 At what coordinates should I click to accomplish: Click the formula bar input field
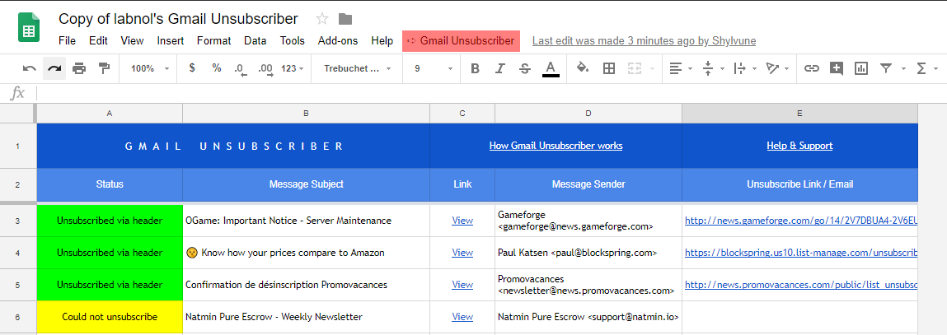[x=486, y=93]
